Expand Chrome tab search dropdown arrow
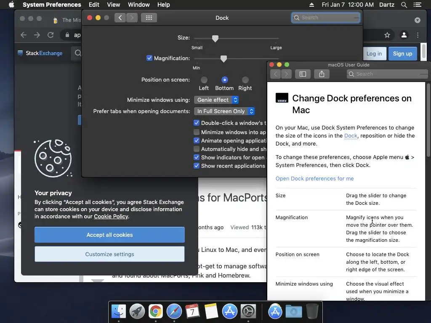Viewport: 431px width, 323px height. click(x=418, y=20)
